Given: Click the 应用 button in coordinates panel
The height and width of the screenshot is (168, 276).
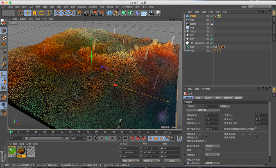Looking at the screenshot, I should point(172,161).
